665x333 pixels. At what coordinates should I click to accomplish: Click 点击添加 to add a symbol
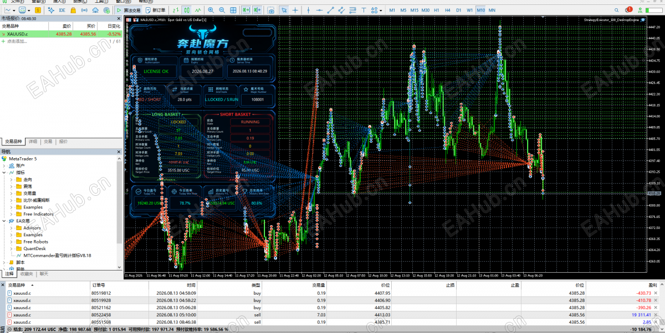pyautogui.click(x=17, y=41)
